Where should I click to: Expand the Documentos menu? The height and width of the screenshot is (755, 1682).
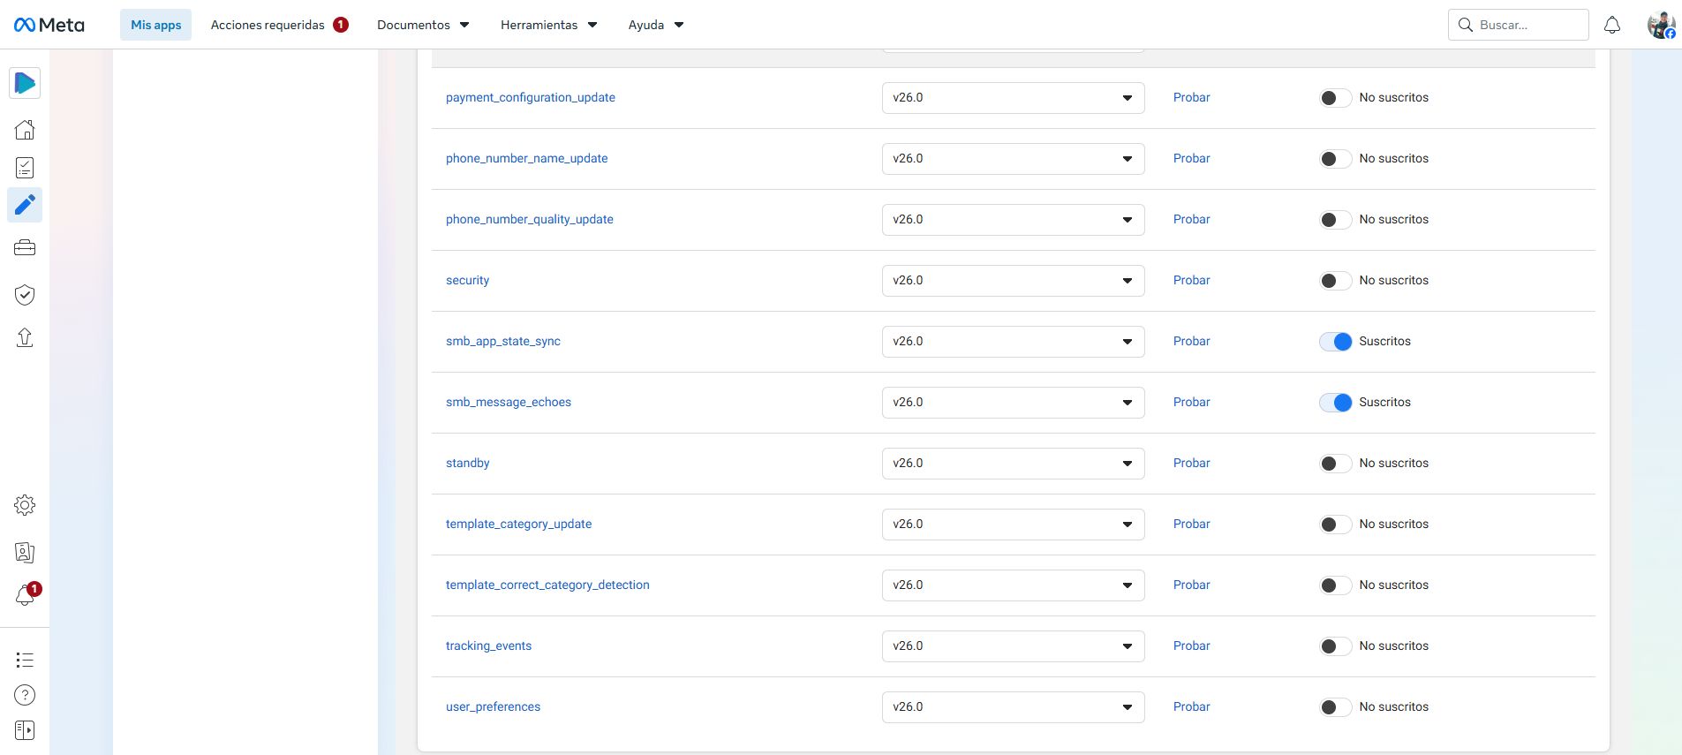(423, 25)
